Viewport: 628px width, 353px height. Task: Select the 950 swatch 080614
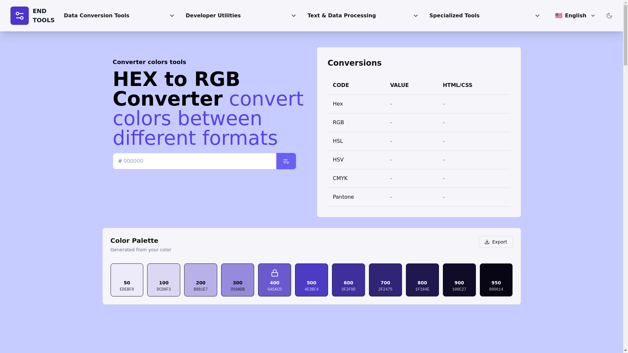coord(496,280)
